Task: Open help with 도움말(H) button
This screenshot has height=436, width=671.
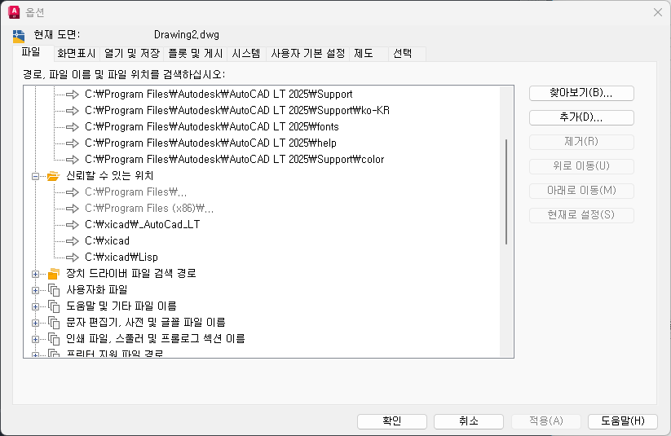Action: pyautogui.click(x=623, y=421)
